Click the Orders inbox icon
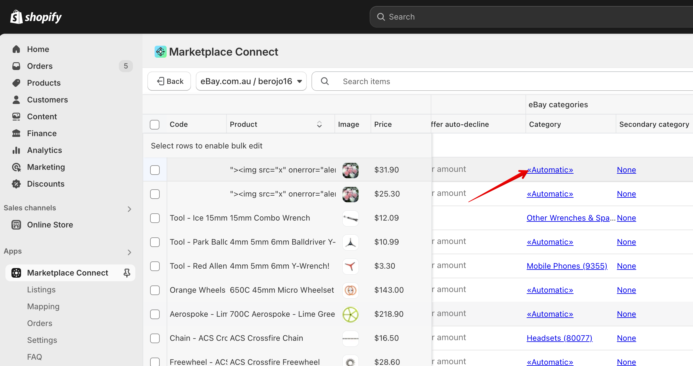This screenshot has width=693, height=366. [x=16, y=66]
